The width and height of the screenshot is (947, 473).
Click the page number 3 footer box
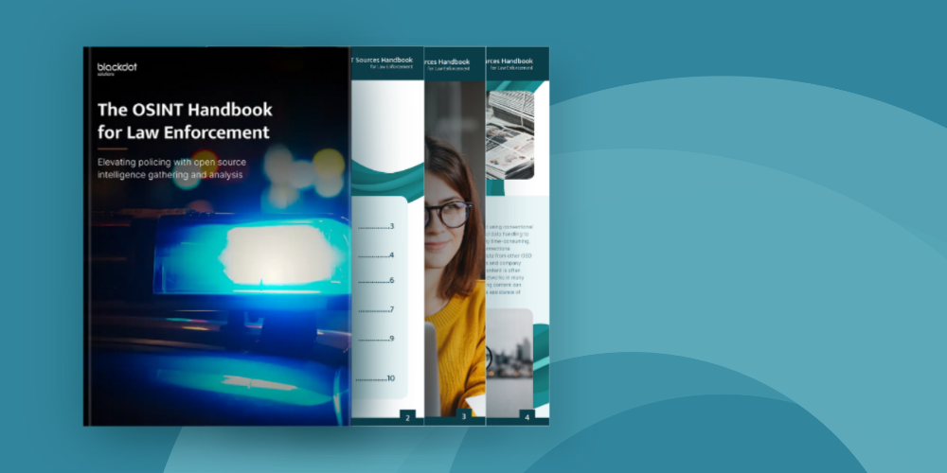(x=464, y=417)
